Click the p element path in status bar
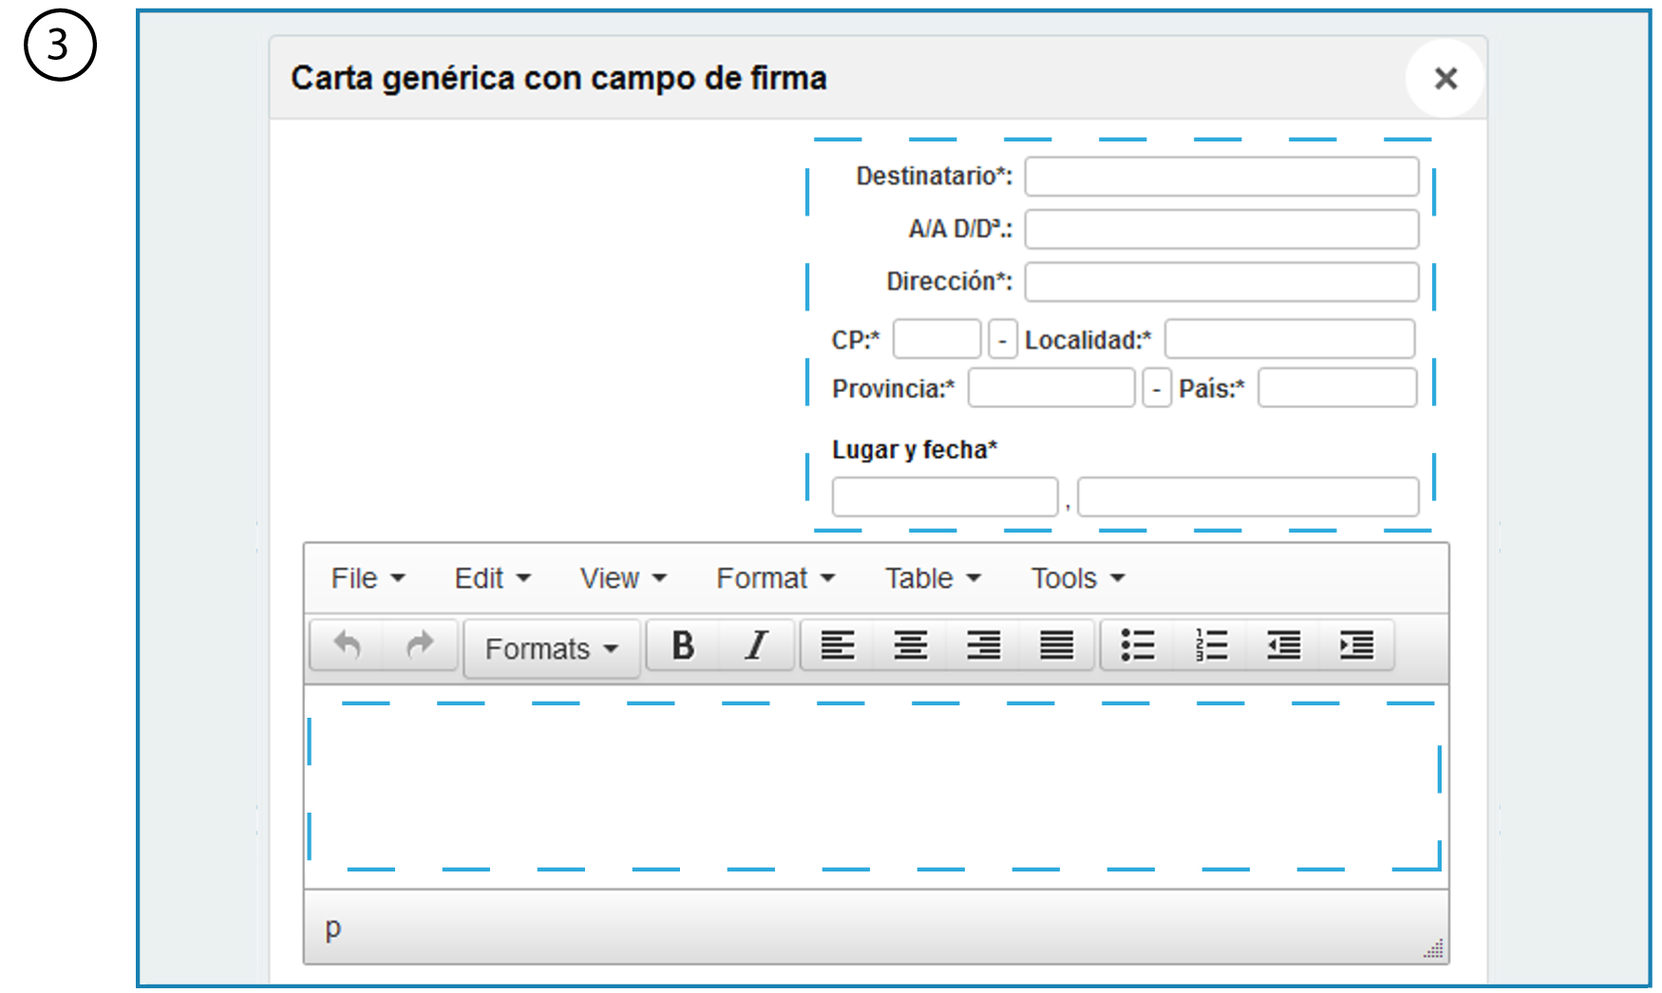1662x993 pixels. 332,927
